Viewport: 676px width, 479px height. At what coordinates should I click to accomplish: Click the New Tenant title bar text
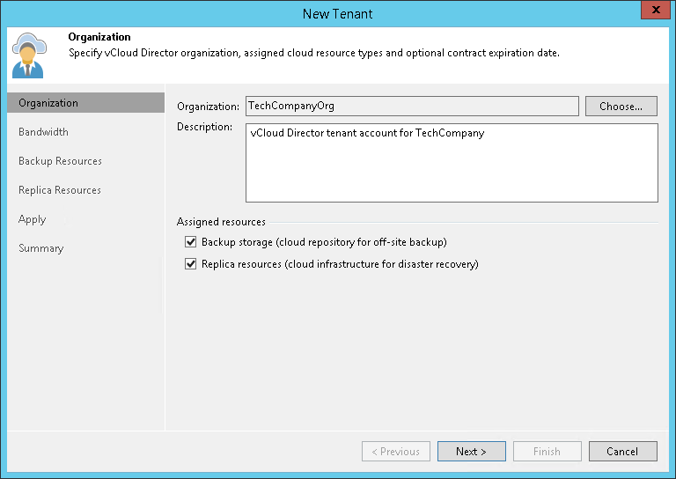point(338,14)
